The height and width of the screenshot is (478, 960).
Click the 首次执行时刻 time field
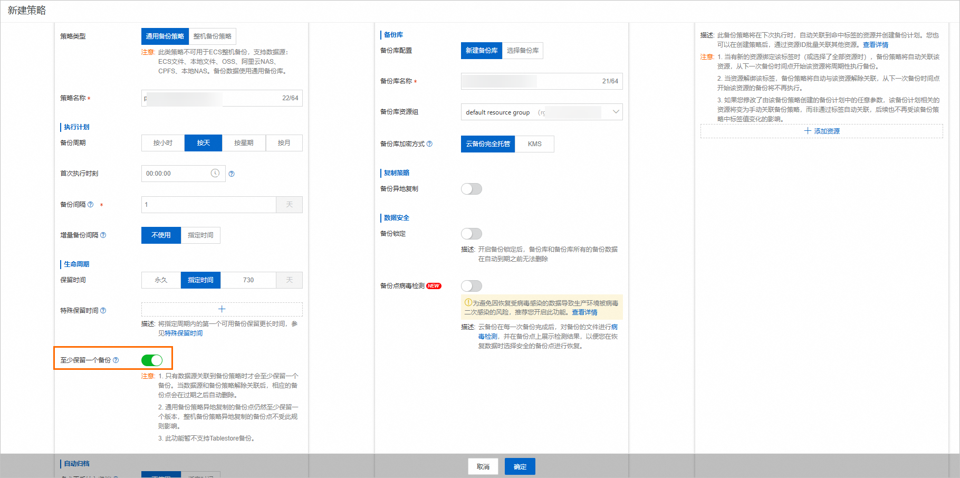coord(184,174)
